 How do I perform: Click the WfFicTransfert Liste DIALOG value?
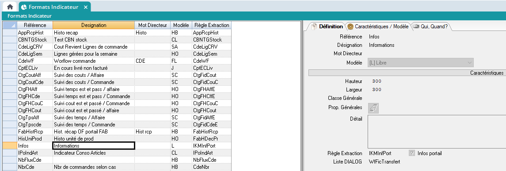click(384, 162)
